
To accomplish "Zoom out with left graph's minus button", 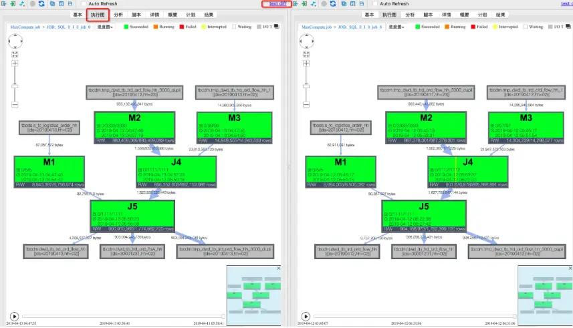I will pos(15,105).
